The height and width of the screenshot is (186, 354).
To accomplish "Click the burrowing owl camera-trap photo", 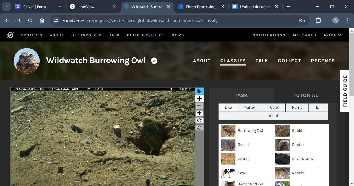I will (103, 137).
